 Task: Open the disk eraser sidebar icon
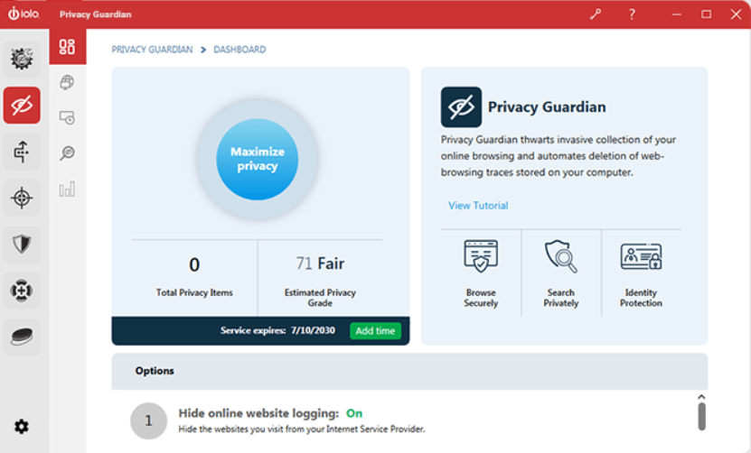click(x=22, y=337)
